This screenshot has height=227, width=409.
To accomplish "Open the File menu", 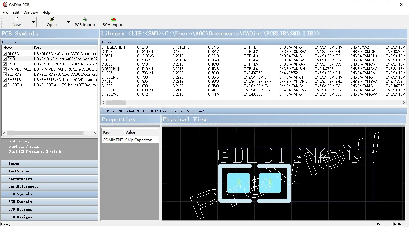I will pos(5,12).
